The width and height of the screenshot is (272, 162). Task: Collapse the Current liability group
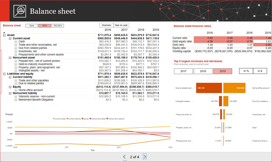click(x=10, y=77)
